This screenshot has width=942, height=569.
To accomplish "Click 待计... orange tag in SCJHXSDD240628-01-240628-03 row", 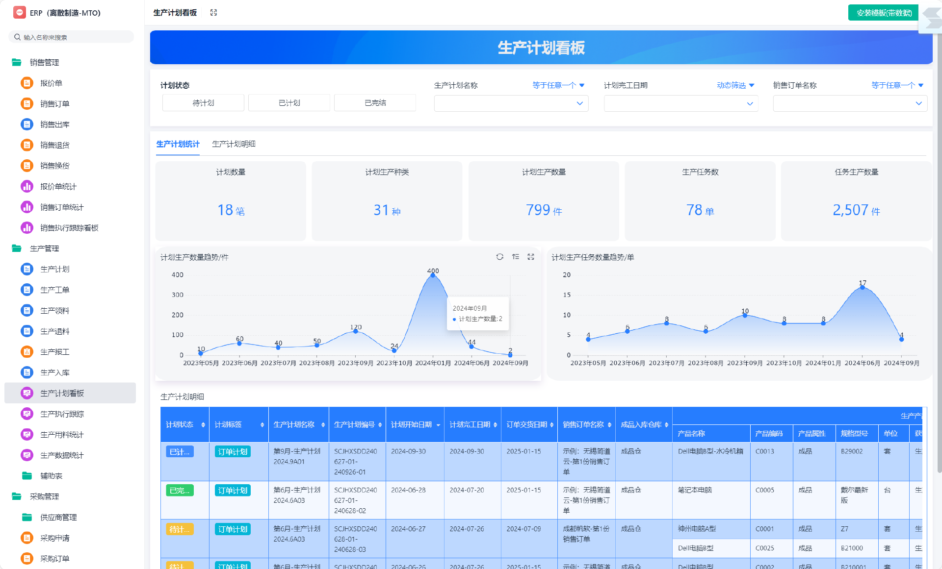I will click(180, 529).
